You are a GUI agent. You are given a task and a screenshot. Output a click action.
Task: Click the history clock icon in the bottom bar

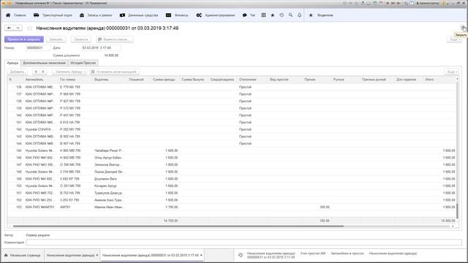tap(241, 255)
